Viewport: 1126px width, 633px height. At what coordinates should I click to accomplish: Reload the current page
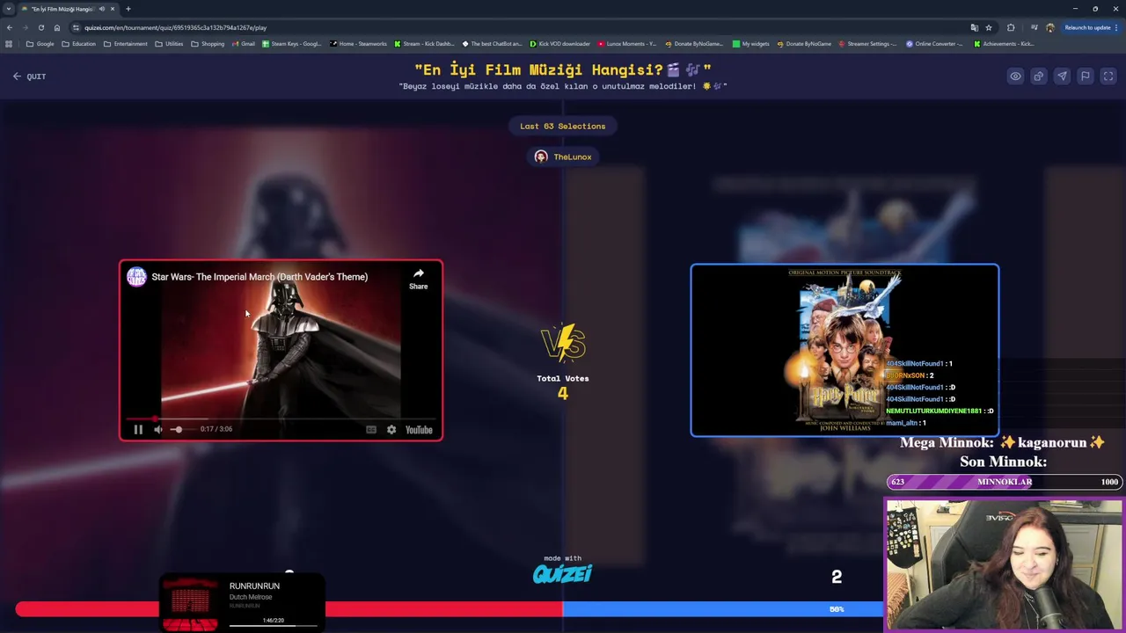pos(40,27)
